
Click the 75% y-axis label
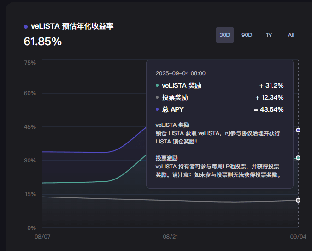coord(30,63)
